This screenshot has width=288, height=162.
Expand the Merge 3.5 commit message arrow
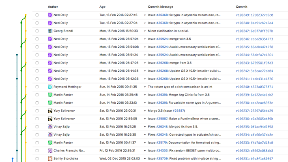pos(145,111)
